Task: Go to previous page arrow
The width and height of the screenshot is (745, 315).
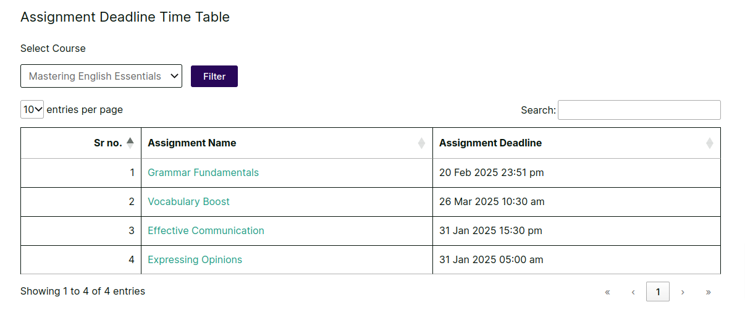Action: coord(633,292)
